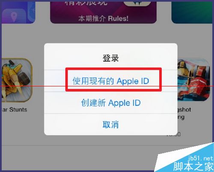Image resolution: width=214 pixels, height=172 pixels.
Task: Tap the Rules! app icon in banner
Action: pos(137,3)
